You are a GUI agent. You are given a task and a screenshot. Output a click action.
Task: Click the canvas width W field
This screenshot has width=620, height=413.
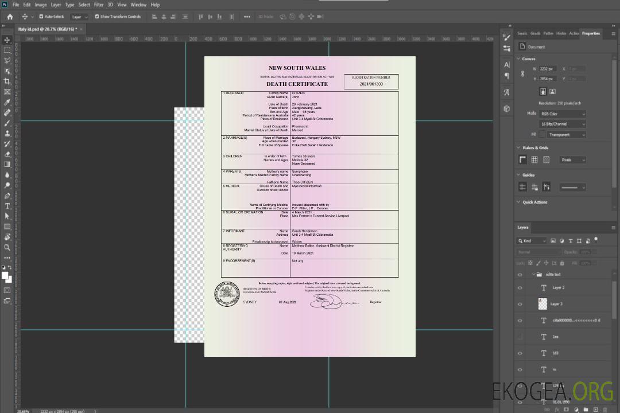coord(548,69)
